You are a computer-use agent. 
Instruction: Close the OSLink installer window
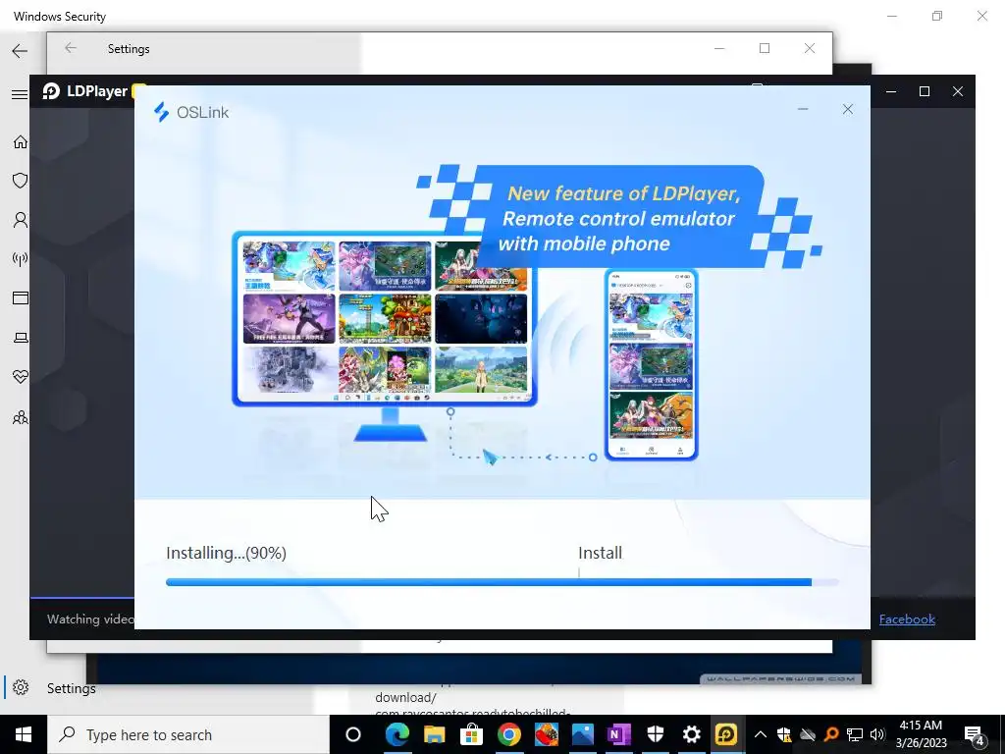tap(847, 109)
